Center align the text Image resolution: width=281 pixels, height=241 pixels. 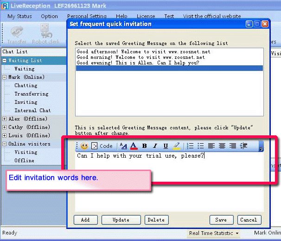(x=222, y=146)
